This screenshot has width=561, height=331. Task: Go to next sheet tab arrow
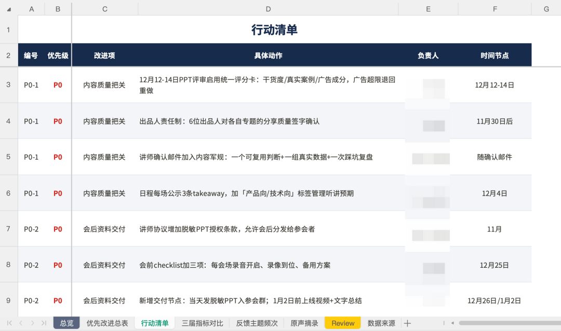click(33, 323)
